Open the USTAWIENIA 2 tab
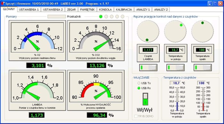This screenshot has height=124, width=224. click(53, 10)
